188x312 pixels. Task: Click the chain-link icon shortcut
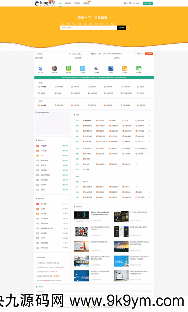pyautogui.click(x=54, y=68)
